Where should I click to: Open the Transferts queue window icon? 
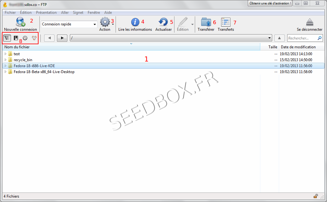[226, 22]
